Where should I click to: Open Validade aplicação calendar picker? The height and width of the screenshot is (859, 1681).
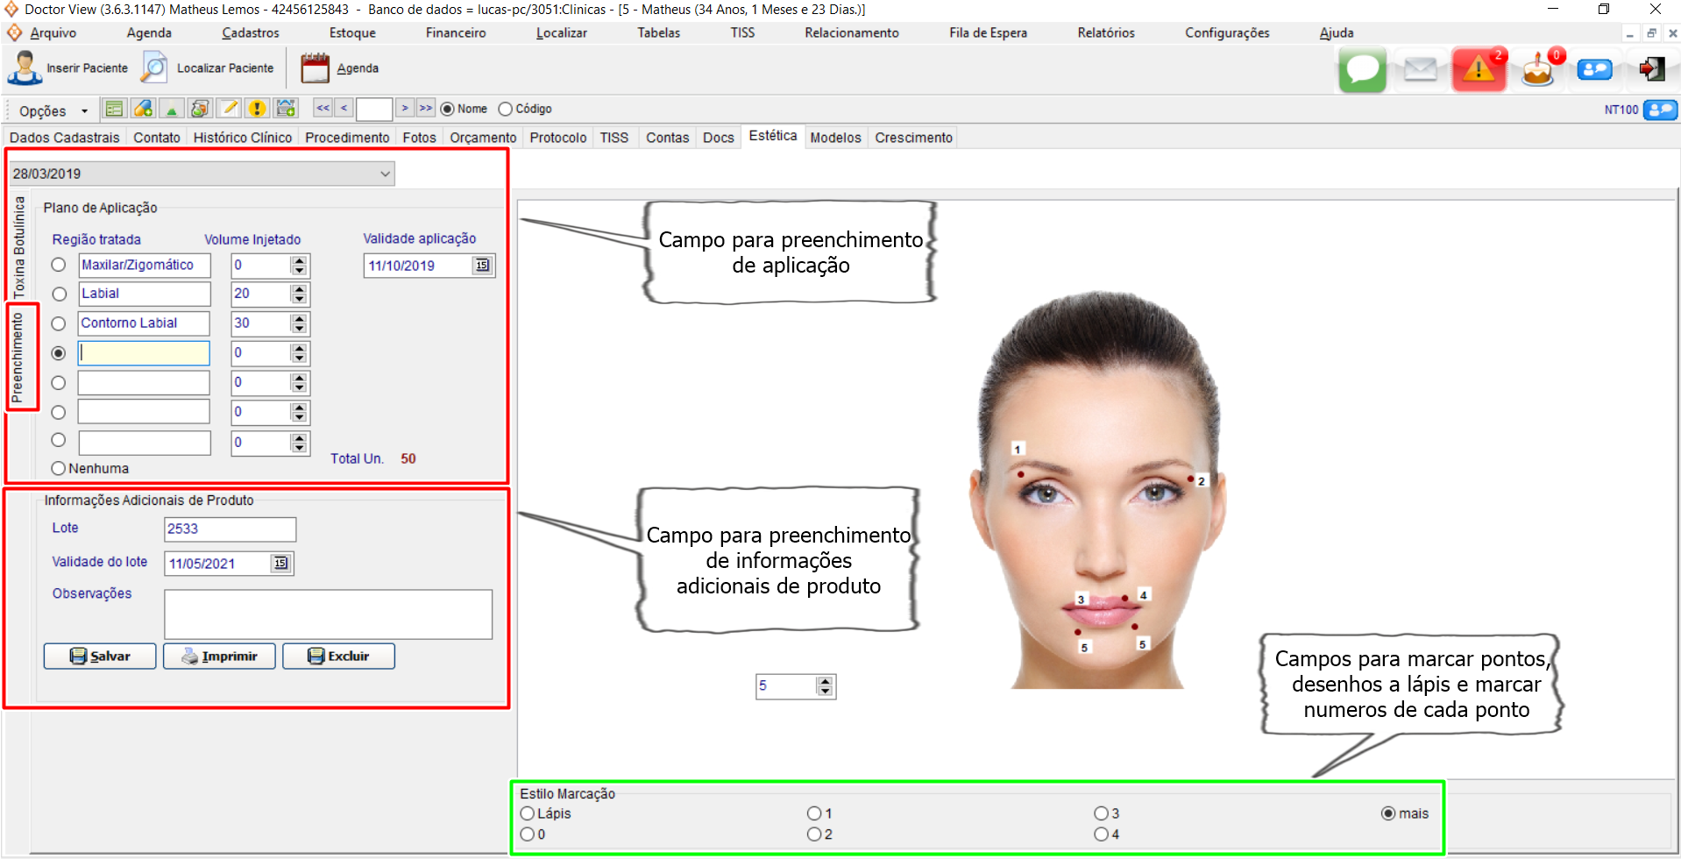[482, 266]
